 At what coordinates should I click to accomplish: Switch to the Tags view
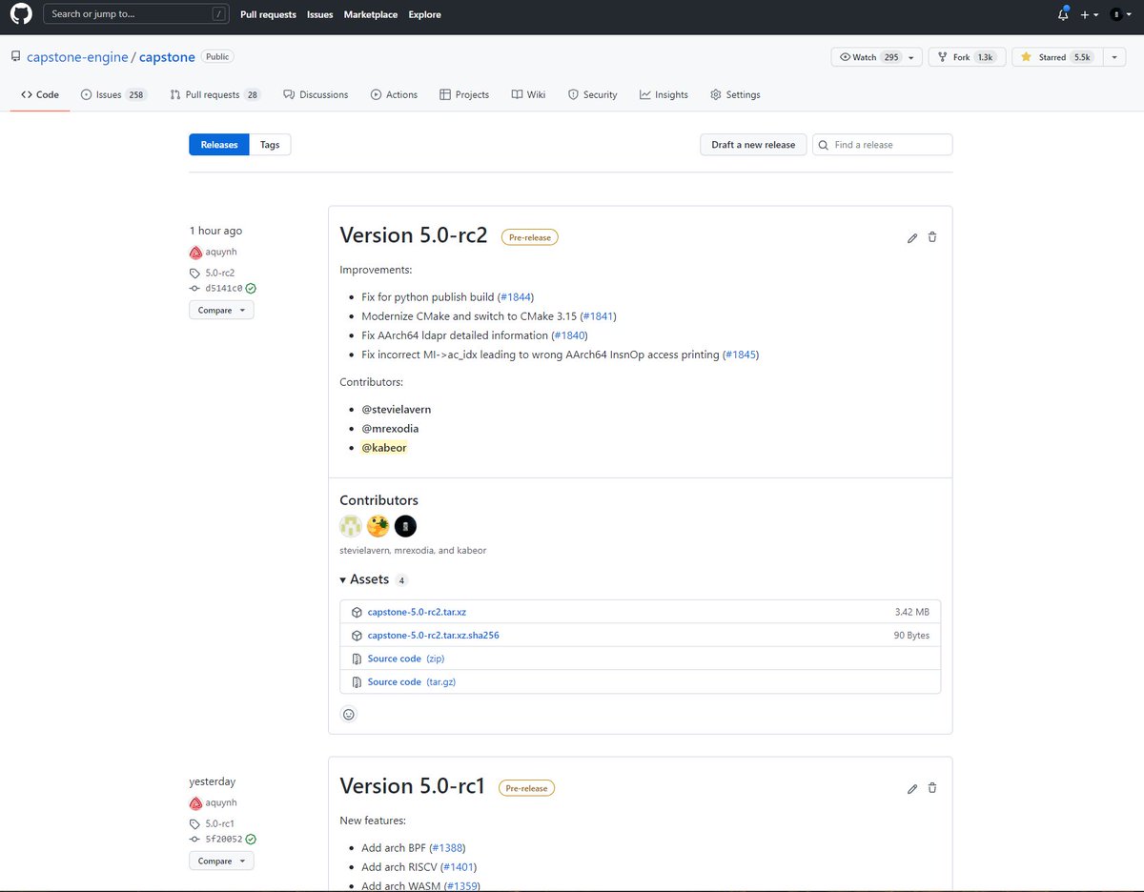click(x=270, y=145)
